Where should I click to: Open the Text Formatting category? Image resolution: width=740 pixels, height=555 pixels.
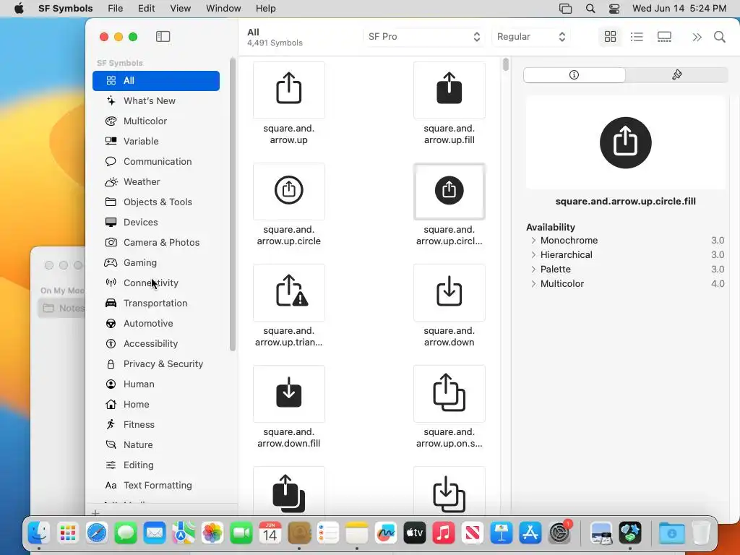[x=156, y=486]
